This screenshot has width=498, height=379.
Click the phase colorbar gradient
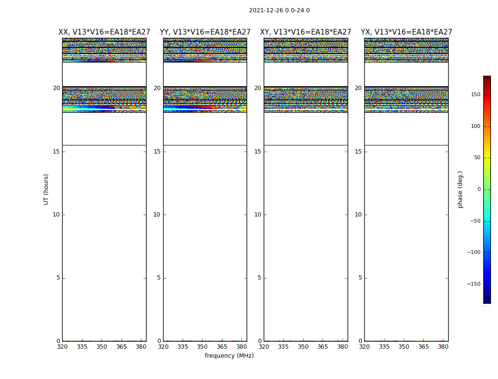coord(487,189)
